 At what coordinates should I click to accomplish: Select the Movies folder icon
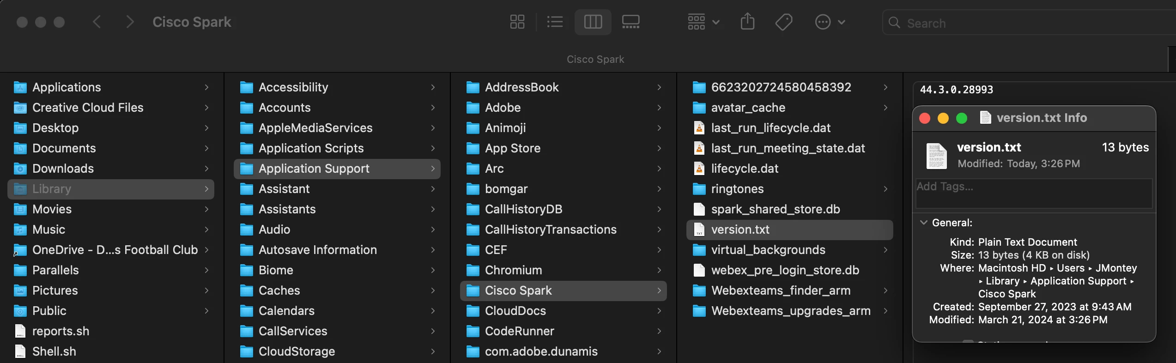[x=20, y=209]
